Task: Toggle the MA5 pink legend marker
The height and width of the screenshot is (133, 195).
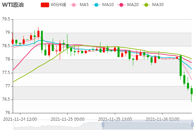Action: (73, 5)
